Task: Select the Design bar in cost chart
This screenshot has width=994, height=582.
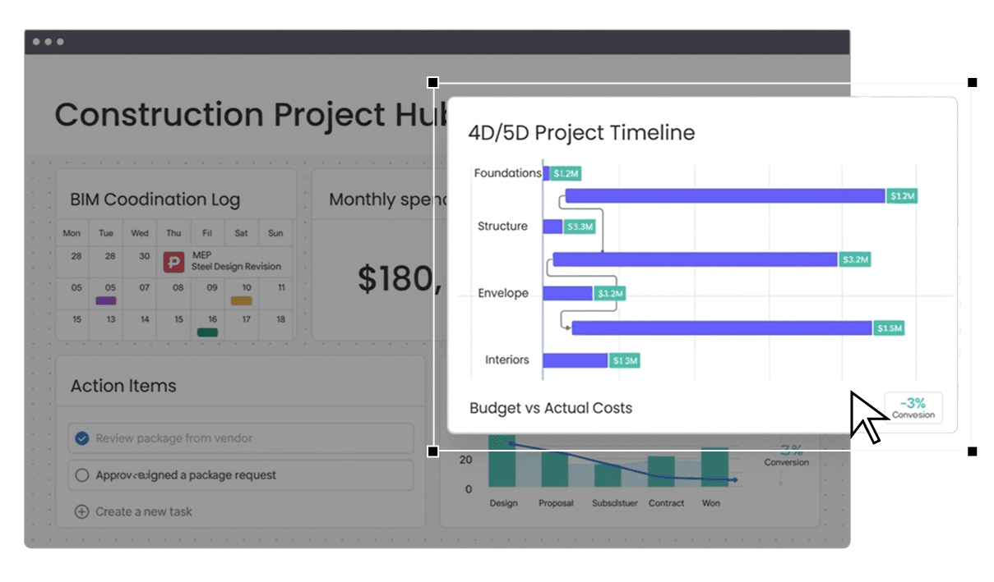Action: pos(502,468)
